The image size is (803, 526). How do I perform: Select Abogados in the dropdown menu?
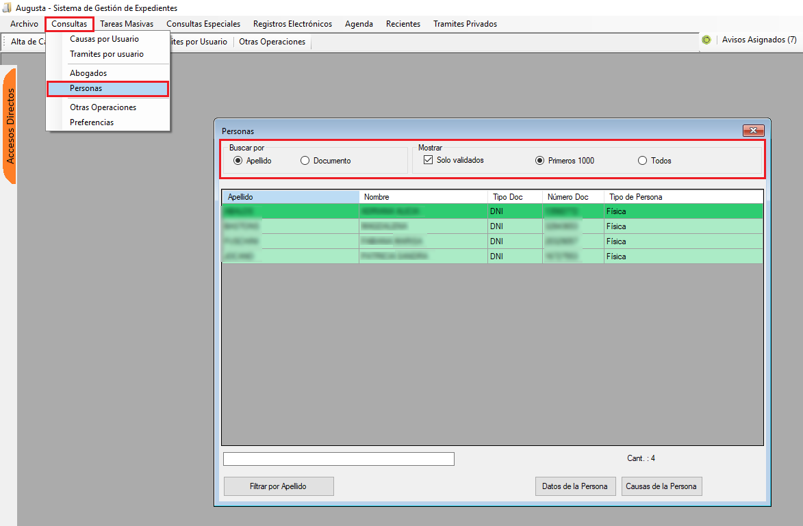tap(88, 73)
